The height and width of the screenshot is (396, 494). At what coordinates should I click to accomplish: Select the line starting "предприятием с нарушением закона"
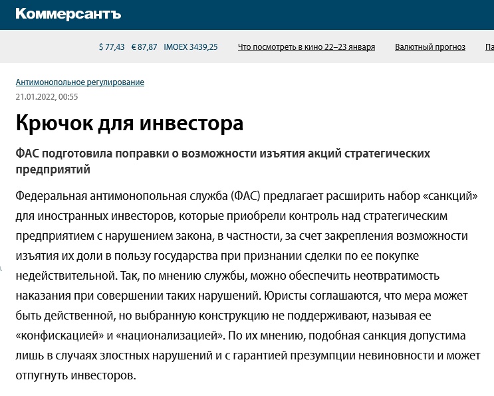241,236
